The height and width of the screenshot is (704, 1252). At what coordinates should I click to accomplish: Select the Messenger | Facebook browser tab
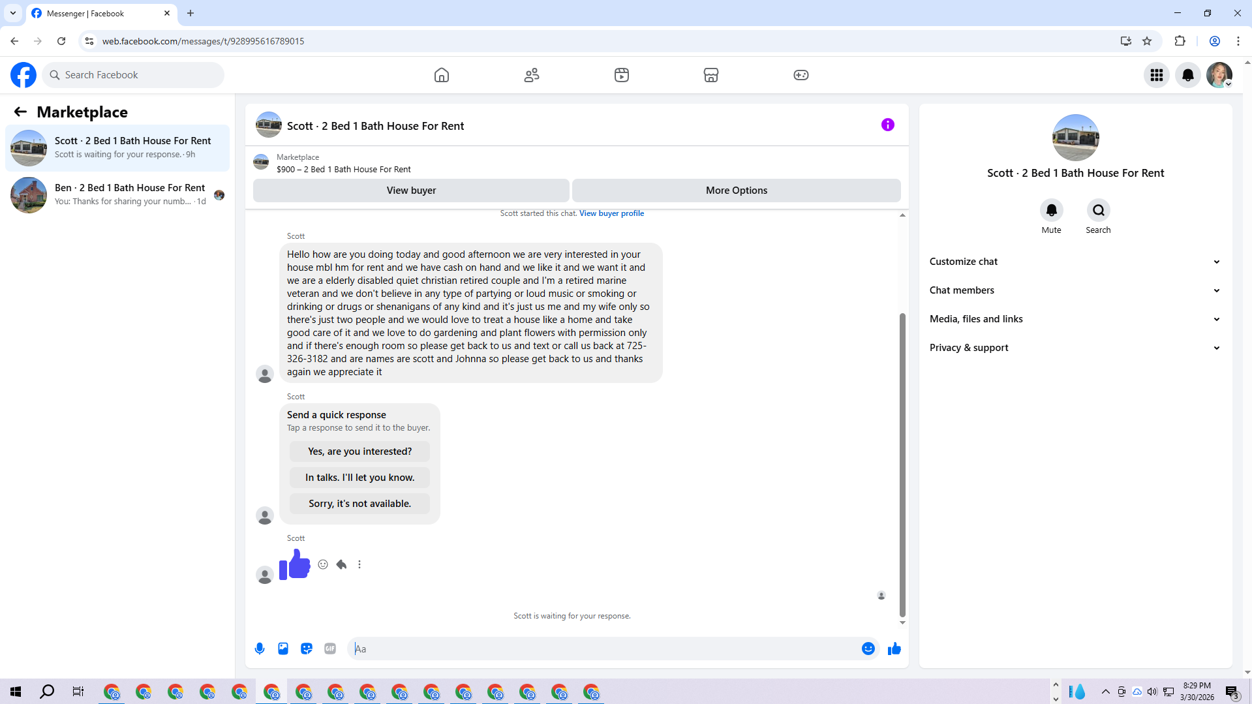(x=101, y=13)
